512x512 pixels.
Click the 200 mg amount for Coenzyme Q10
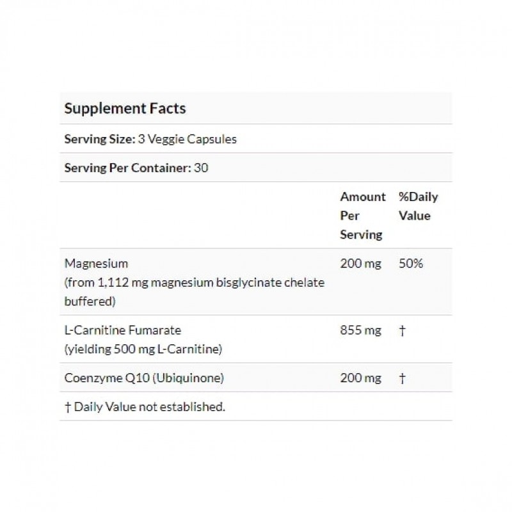(x=360, y=378)
